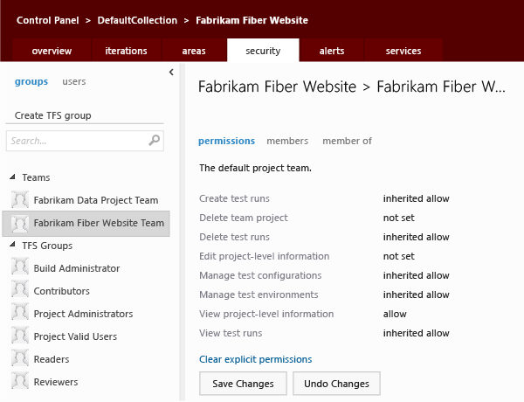This screenshot has height=402, width=524.
Task: Open the alerts tab
Action: pos(332,51)
